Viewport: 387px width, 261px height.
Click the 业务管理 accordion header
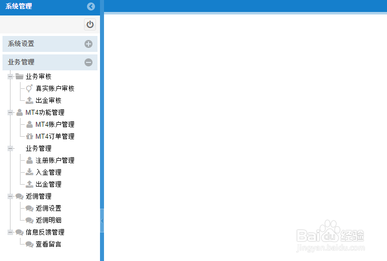pos(50,62)
